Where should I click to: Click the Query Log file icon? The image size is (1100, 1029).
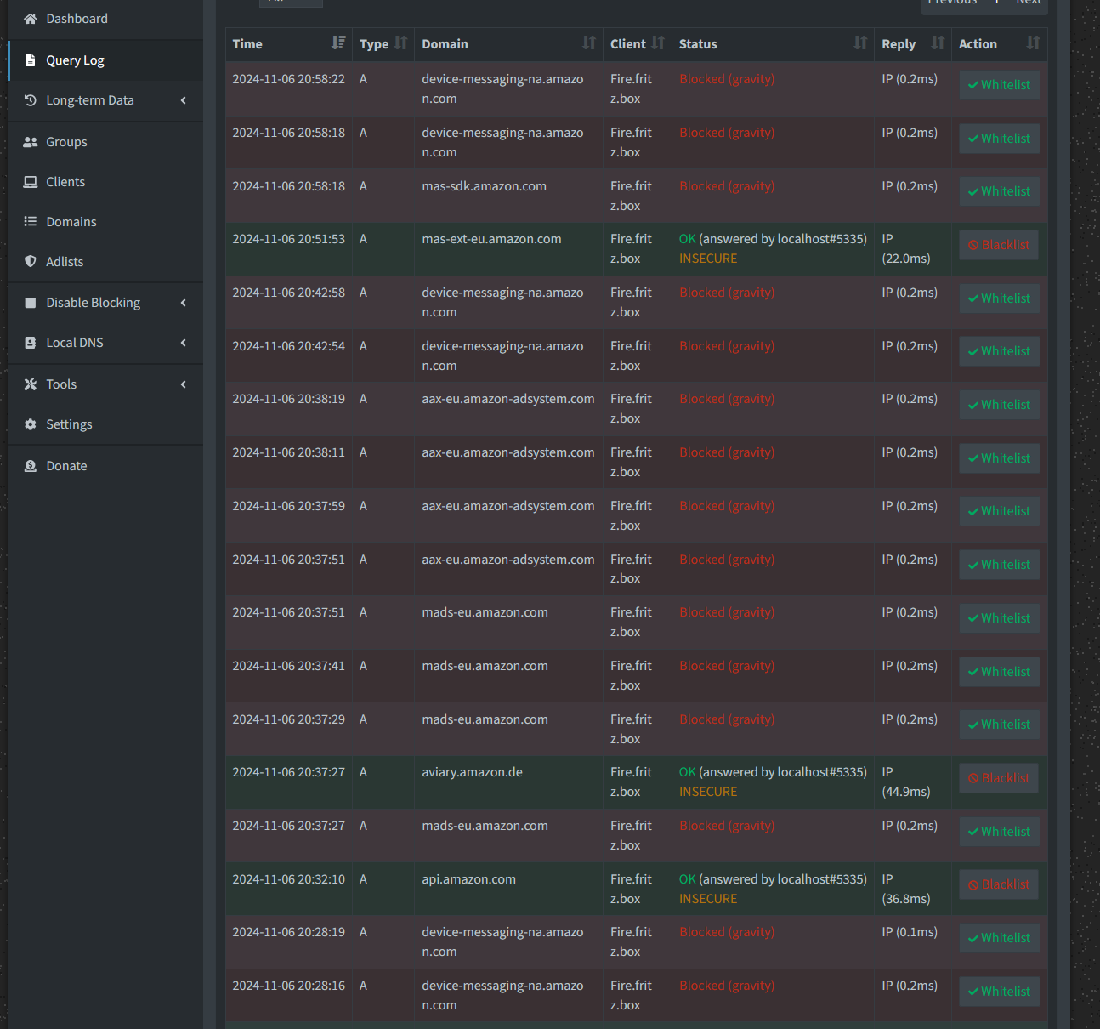[31, 60]
